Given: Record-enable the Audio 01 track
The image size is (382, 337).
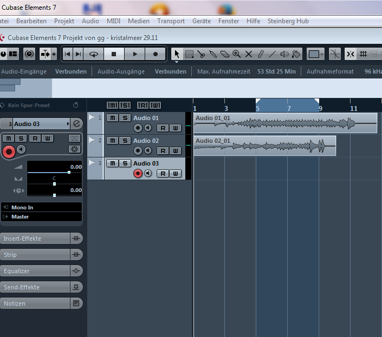Looking at the screenshot, I should point(138,128).
